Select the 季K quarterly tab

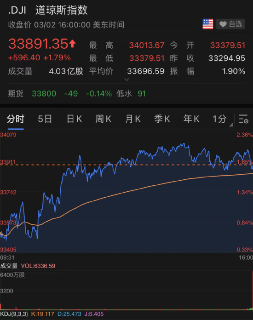[x=162, y=119]
